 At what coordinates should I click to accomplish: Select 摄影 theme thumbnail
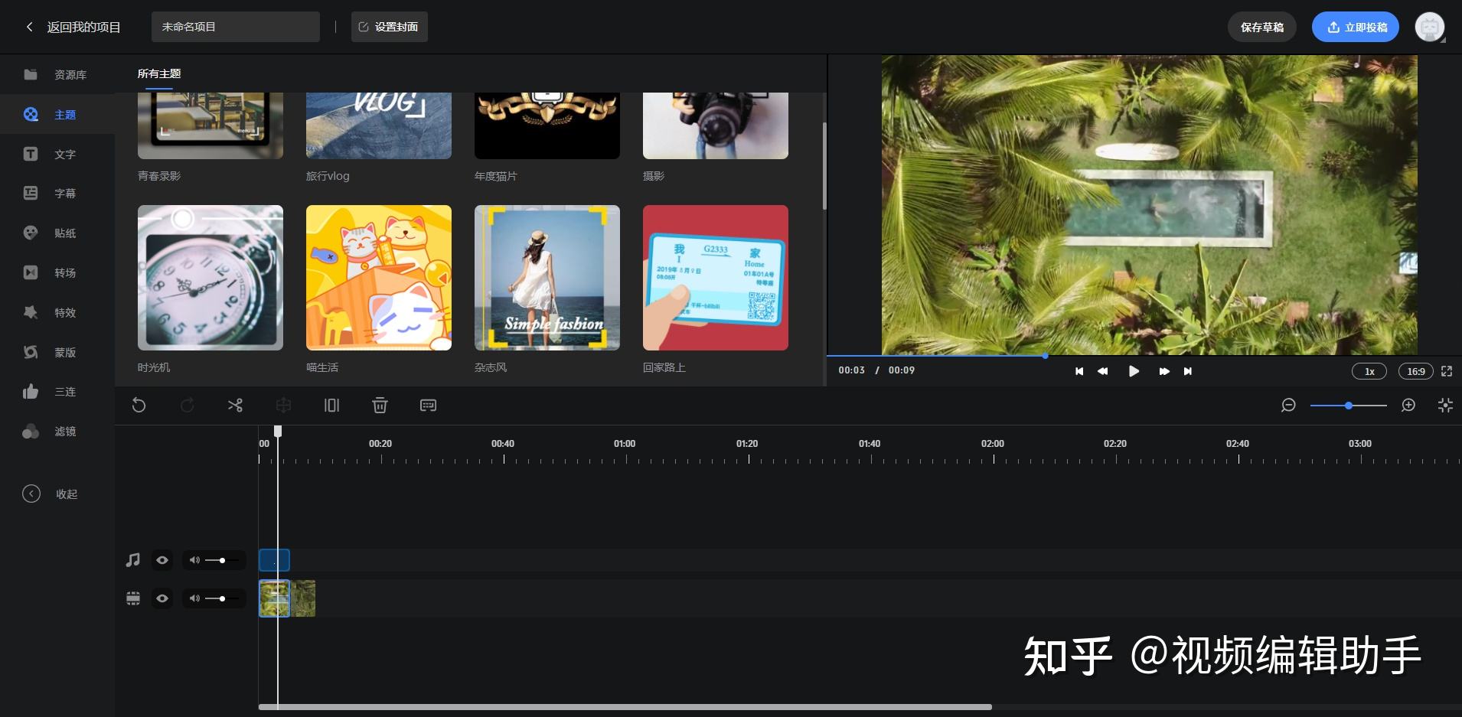pos(716,125)
